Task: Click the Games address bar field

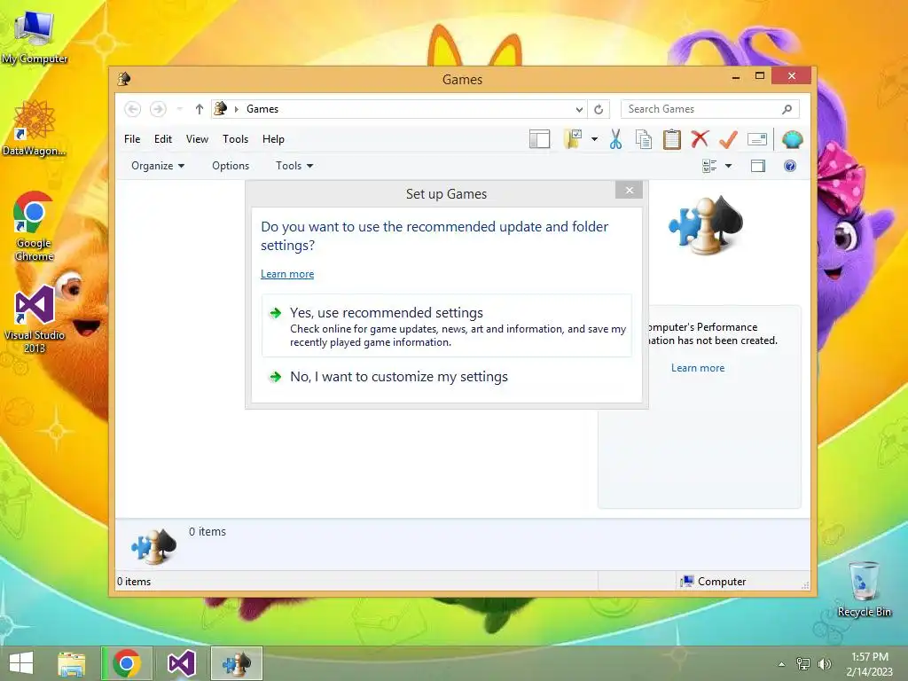Action: 398,109
